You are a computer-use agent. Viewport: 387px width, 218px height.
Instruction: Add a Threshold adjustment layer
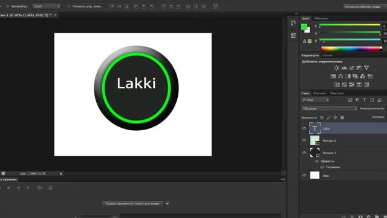coord(352,85)
